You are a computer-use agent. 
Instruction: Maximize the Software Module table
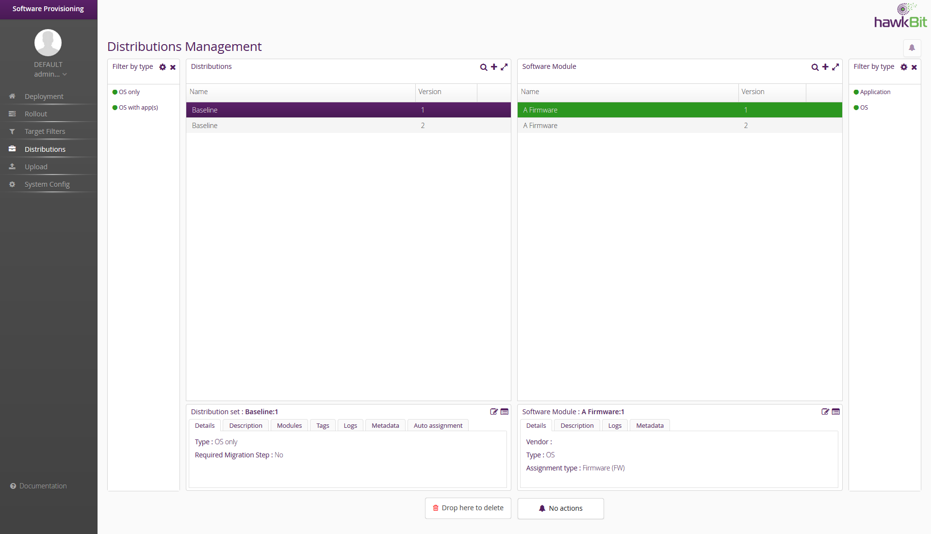tap(835, 67)
